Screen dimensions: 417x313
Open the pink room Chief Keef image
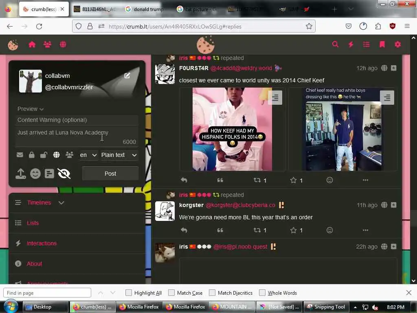[232, 129]
